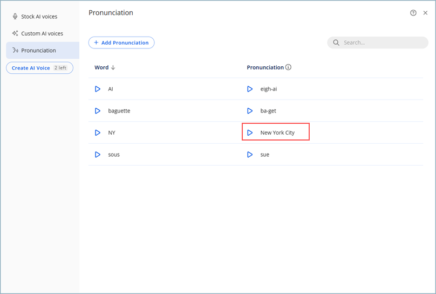
Task: Open the help question mark icon
Action: click(413, 13)
